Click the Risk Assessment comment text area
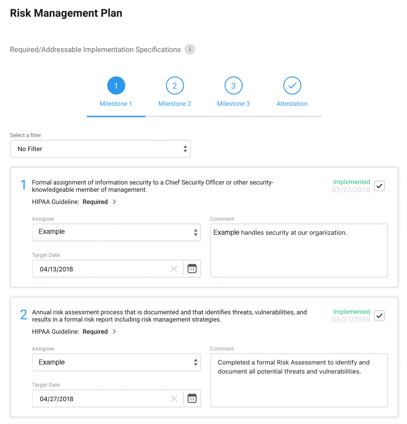 point(299,380)
